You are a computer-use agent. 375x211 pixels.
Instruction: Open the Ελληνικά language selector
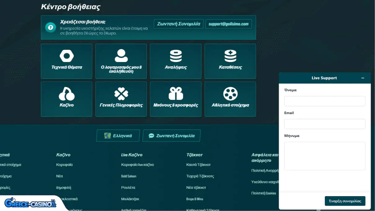118,136
